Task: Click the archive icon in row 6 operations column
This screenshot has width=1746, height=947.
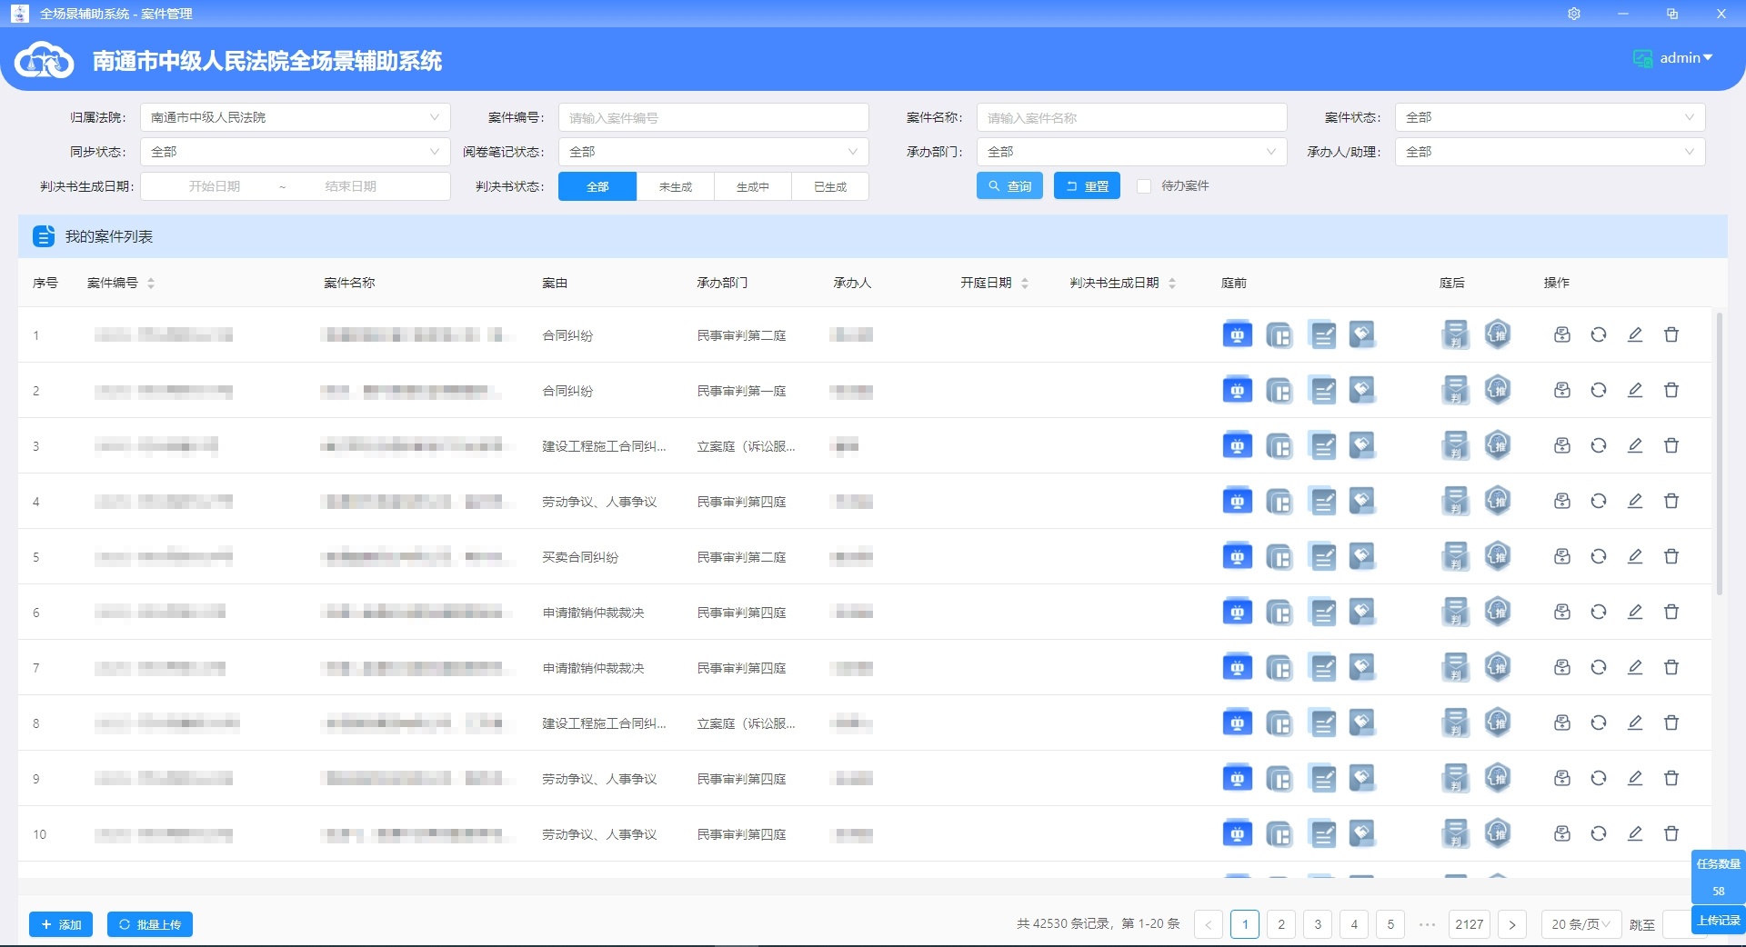Action: [1561, 612]
